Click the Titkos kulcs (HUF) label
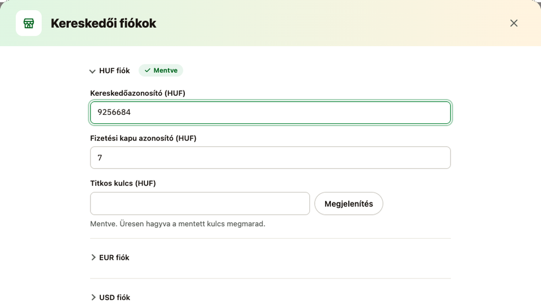Viewport: 541px width, 304px height. 123,183
